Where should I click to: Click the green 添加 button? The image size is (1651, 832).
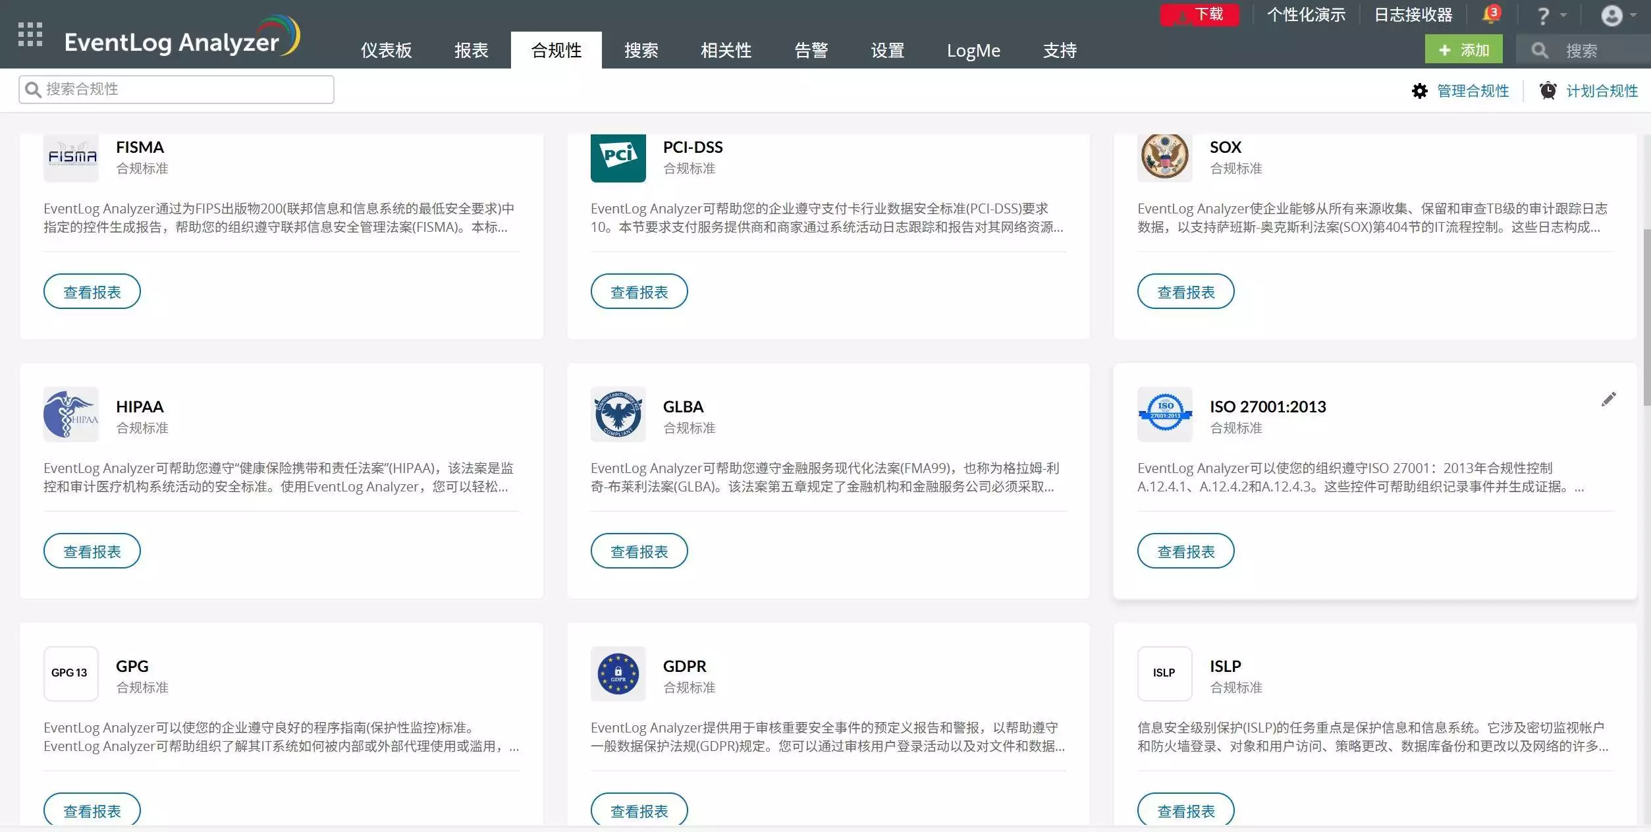(x=1463, y=50)
